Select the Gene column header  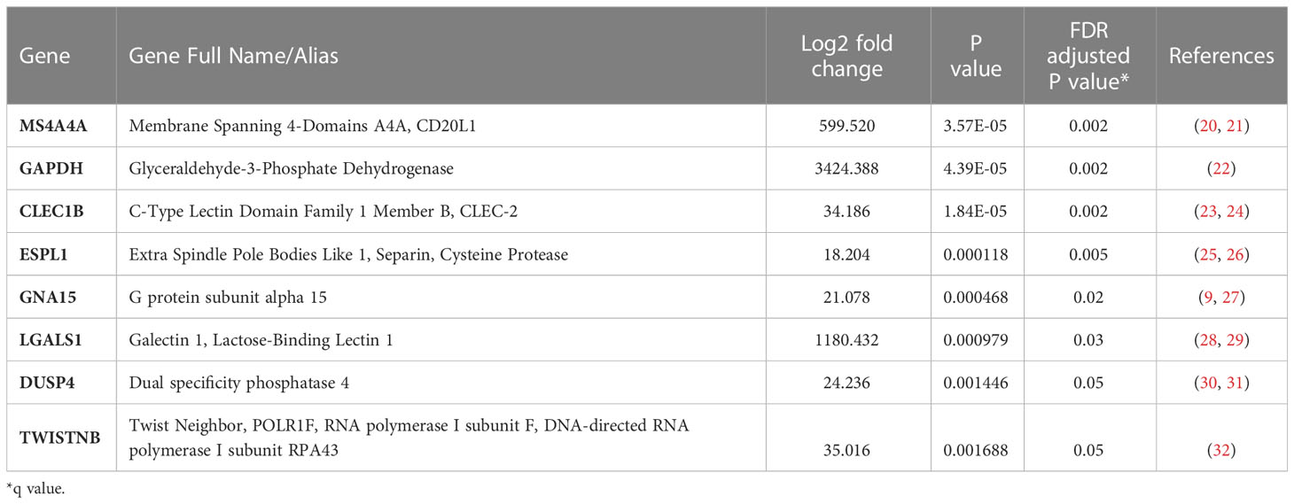[44, 56]
